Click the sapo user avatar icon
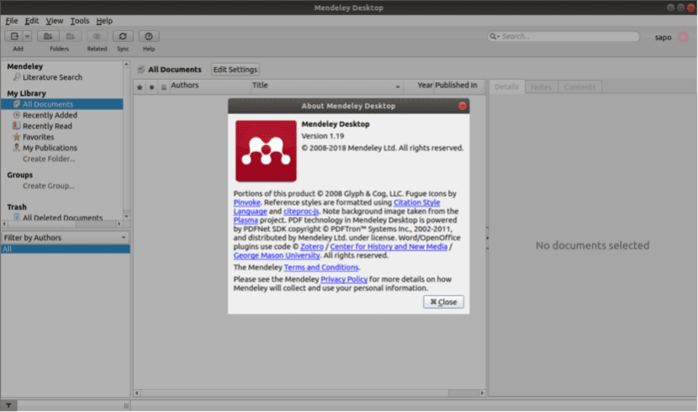 [684, 37]
